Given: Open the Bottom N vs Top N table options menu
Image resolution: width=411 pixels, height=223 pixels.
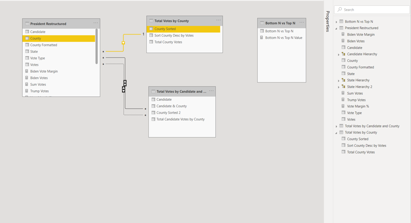Looking at the screenshot, I should click(302, 23).
